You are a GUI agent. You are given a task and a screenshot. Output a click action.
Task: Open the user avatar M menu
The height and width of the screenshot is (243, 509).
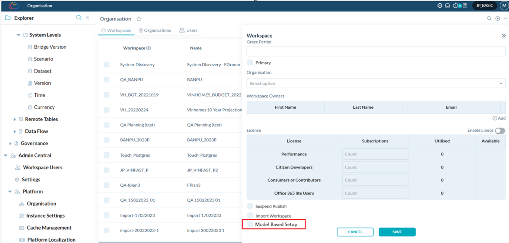pyautogui.click(x=504, y=6)
